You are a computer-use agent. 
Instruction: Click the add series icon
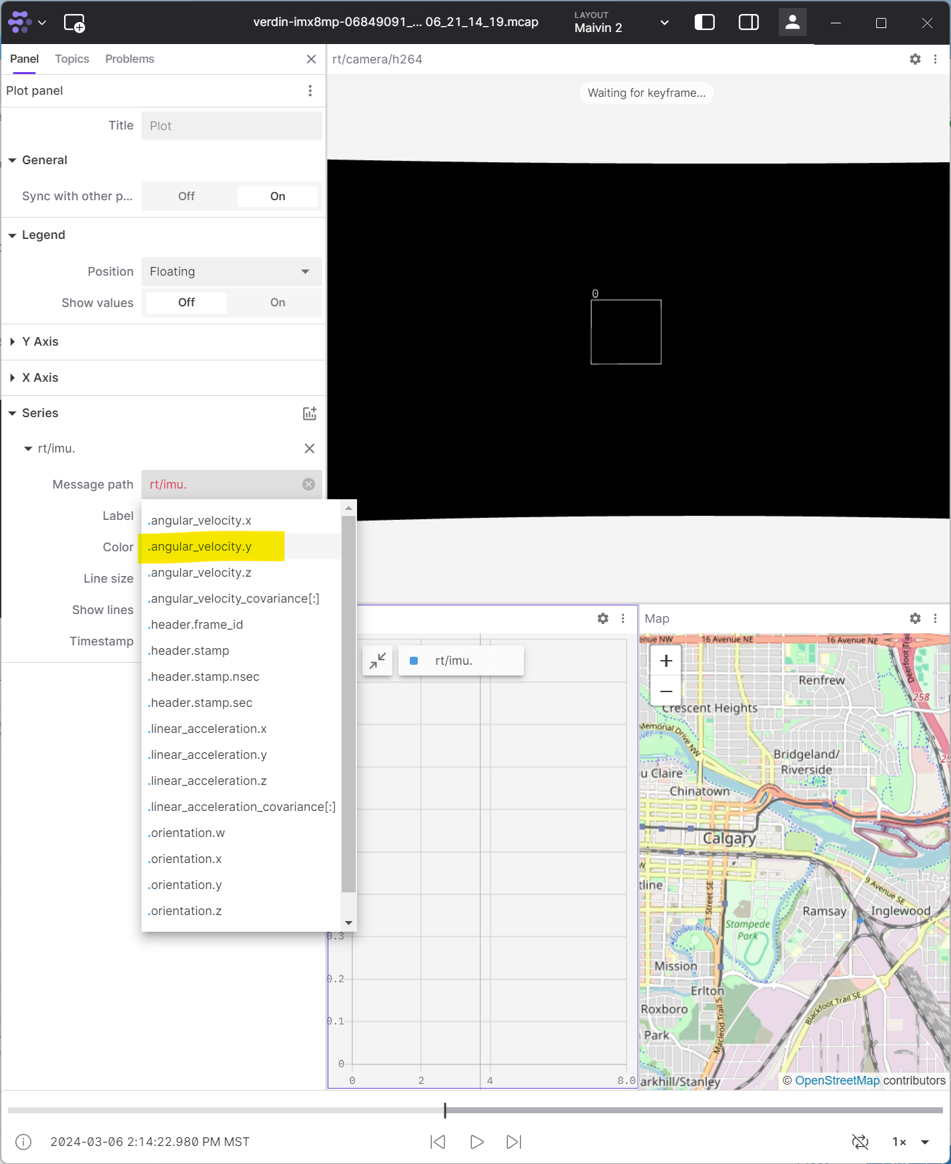(310, 413)
